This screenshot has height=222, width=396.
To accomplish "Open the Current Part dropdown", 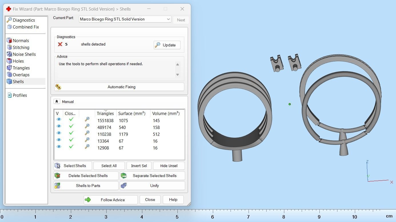I will pyautogui.click(x=125, y=19).
